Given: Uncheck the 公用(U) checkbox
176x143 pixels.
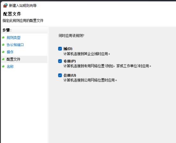Looking at the screenshot, I should pos(60,75).
